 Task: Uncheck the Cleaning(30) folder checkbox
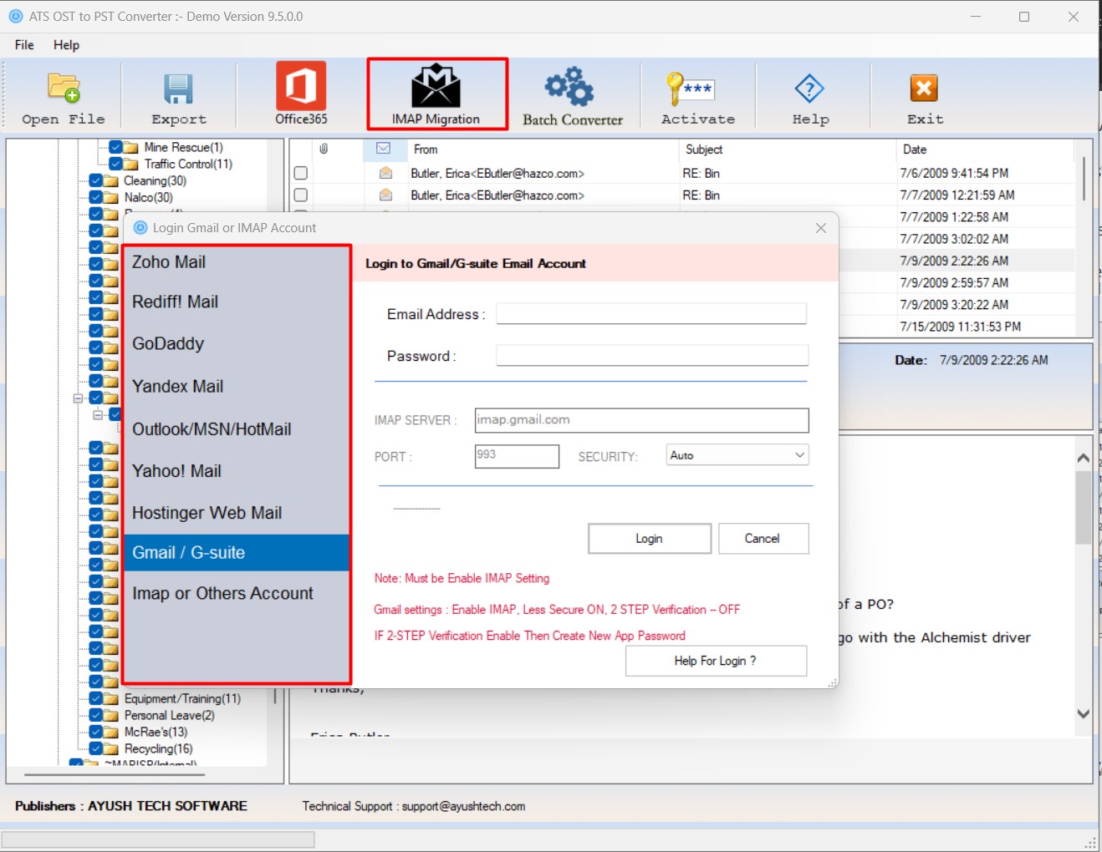pyautogui.click(x=96, y=180)
